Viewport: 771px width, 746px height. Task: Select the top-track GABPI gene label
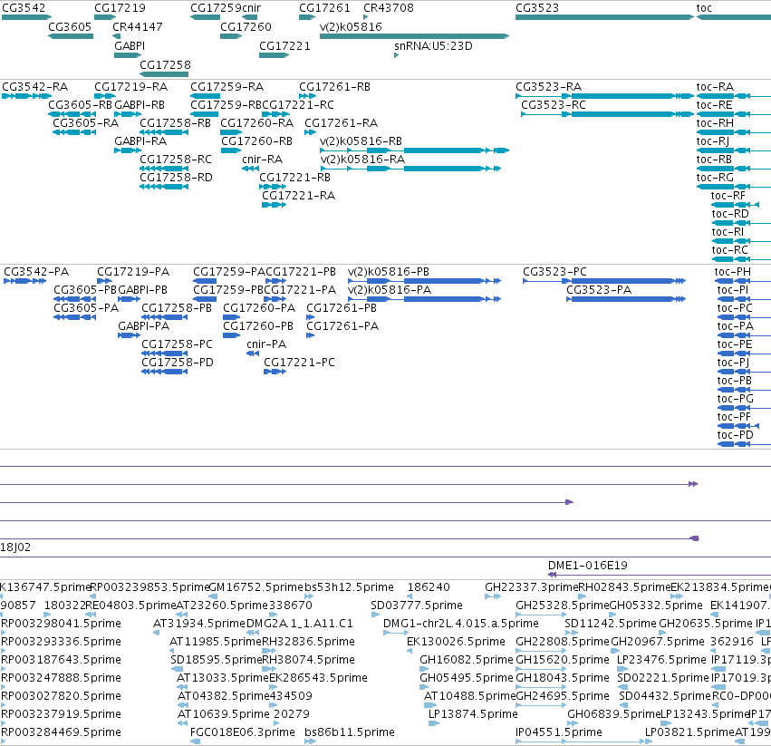[130, 46]
